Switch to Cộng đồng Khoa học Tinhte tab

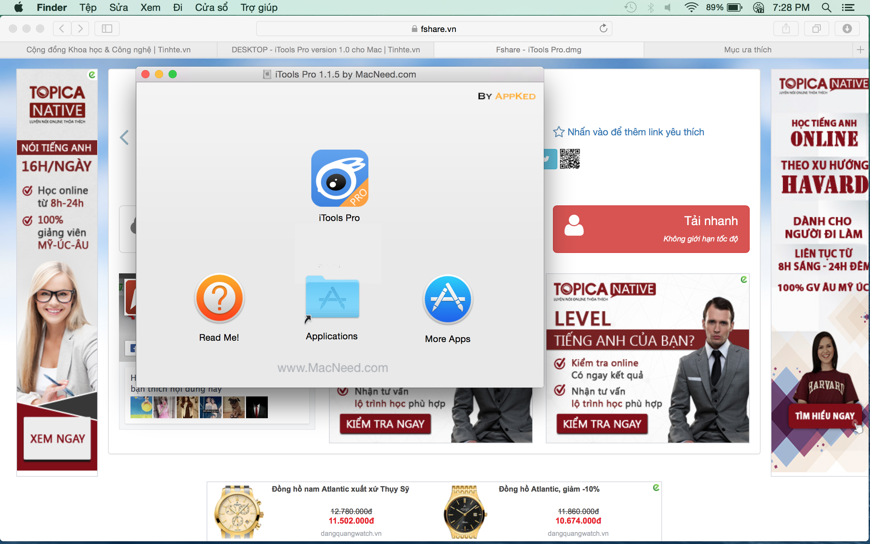click(108, 50)
